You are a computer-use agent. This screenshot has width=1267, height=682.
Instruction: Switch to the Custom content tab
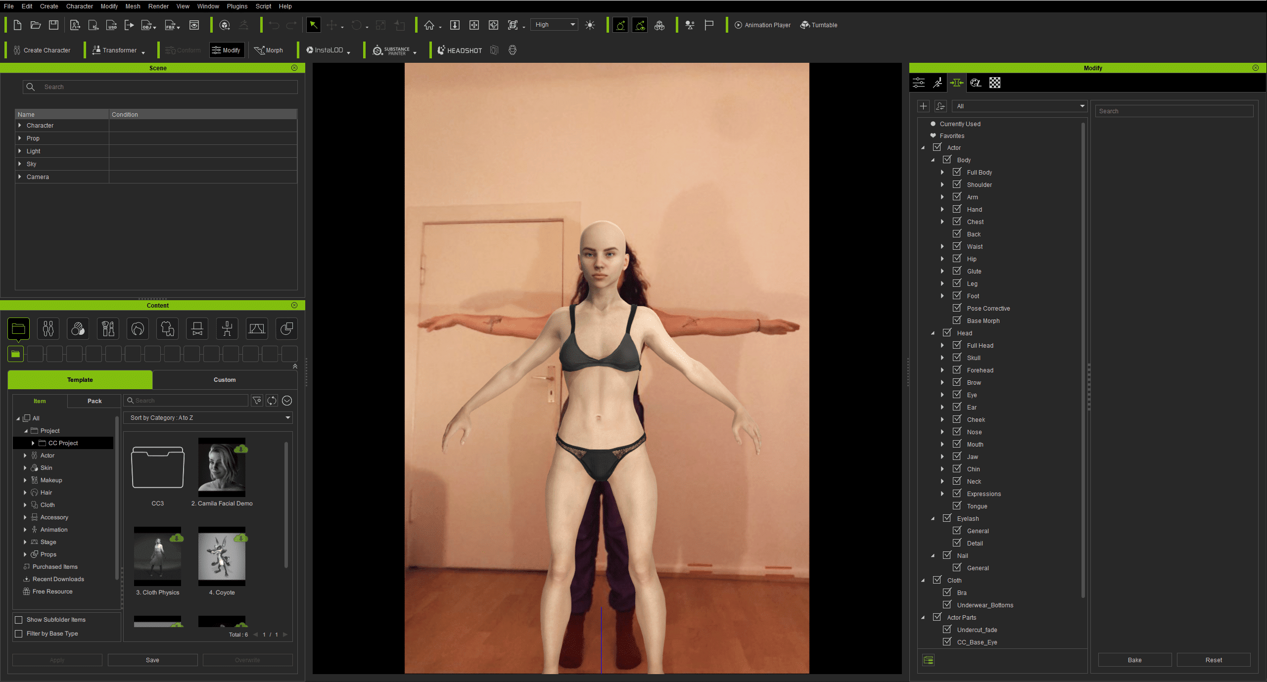pyautogui.click(x=225, y=380)
